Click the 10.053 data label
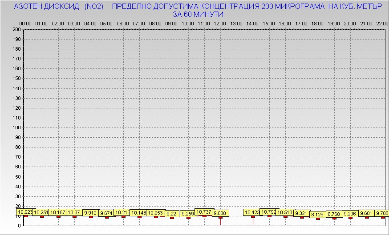The width and height of the screenshot is (389, 235). click(155, 213)
